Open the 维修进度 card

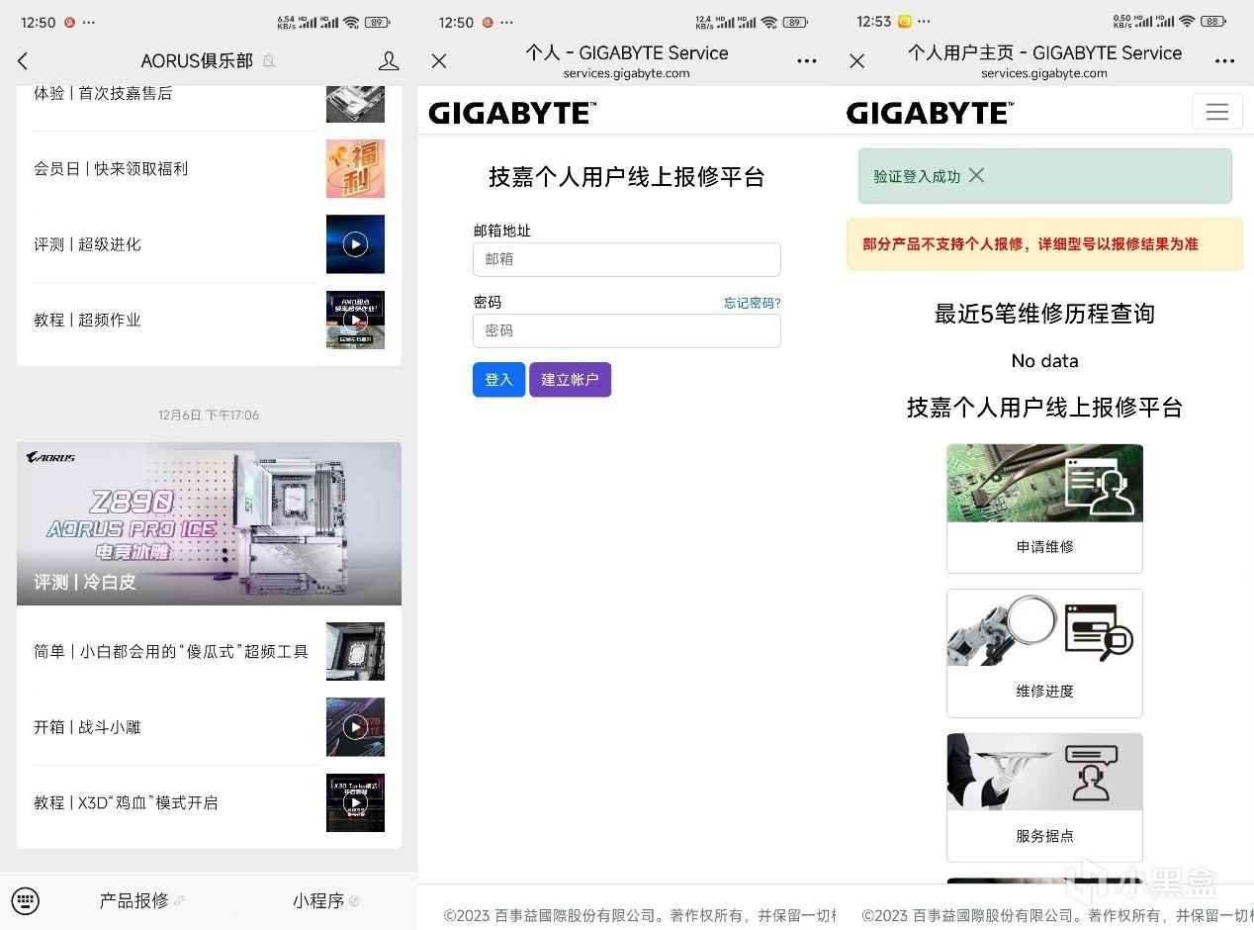[x=1044, y=653]
